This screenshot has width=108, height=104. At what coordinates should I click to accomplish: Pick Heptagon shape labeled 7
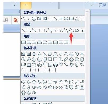[77, 54]
